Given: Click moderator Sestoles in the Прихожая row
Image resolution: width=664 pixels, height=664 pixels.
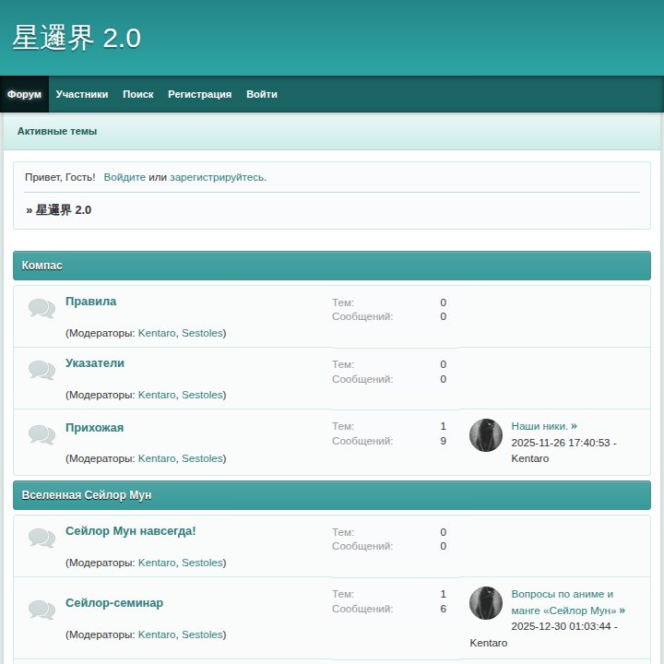Looking at the screenshot, I should 202,458.
